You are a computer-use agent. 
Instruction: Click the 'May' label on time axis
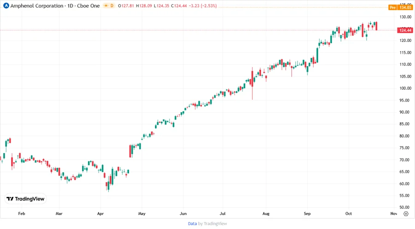[x=142, y=213]
